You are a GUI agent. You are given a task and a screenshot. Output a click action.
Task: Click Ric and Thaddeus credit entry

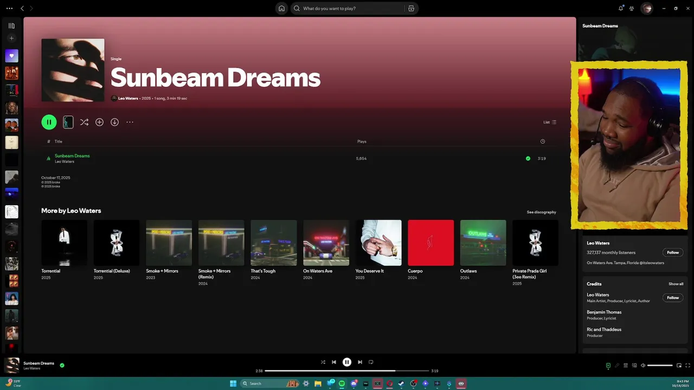point(604,329)
